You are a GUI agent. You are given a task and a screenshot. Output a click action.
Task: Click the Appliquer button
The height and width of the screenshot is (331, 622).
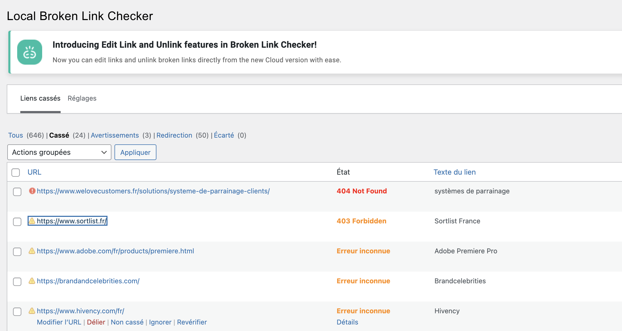pos(135,152)
